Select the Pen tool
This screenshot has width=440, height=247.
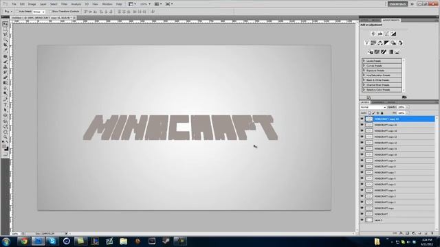(5, 99)
